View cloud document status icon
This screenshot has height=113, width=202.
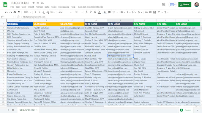coord(42,3)
